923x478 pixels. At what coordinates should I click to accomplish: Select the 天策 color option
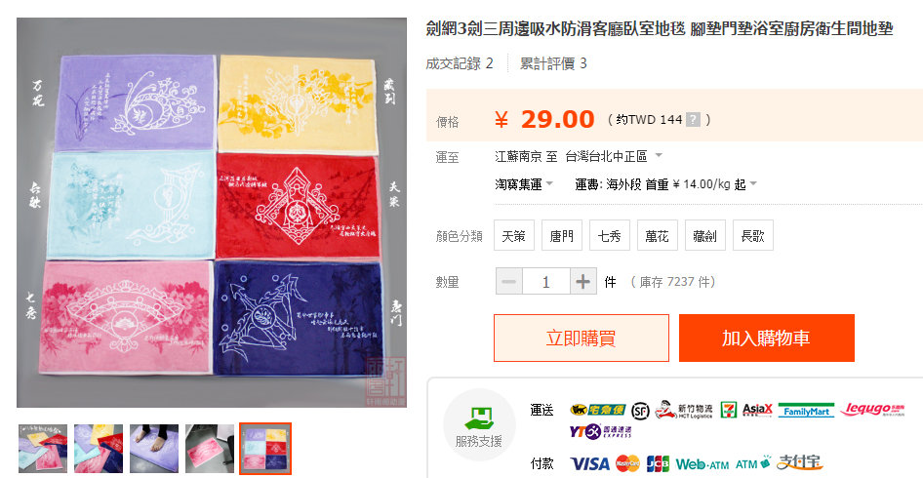pos(513,235)
